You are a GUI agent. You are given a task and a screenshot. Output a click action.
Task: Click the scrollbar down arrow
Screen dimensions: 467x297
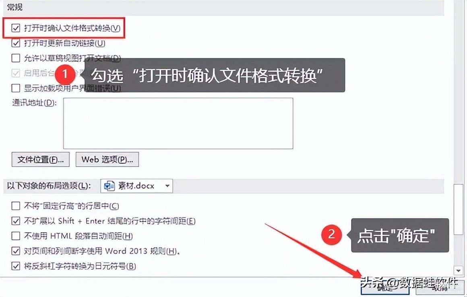(x=459, y=270)
